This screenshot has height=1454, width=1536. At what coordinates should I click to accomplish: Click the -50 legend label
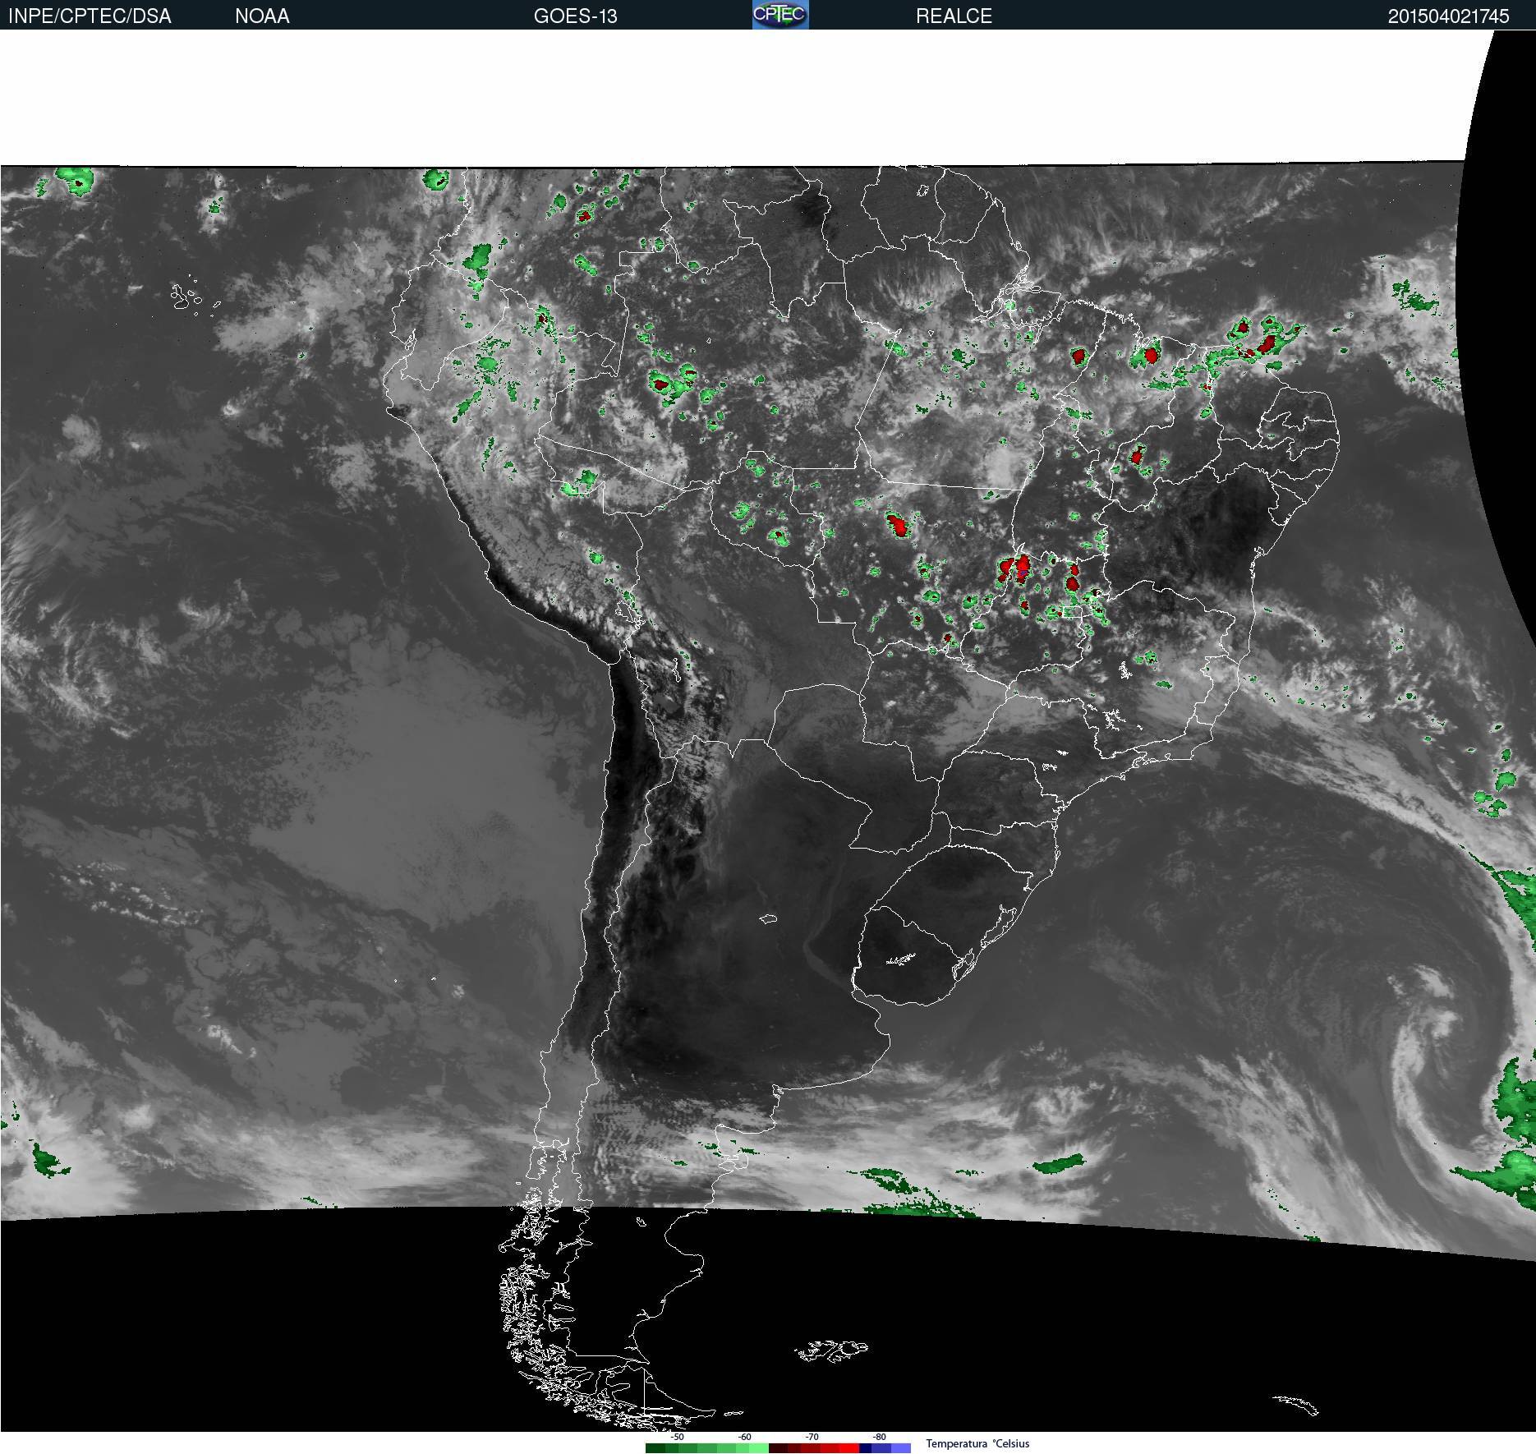click(677, 1438)
